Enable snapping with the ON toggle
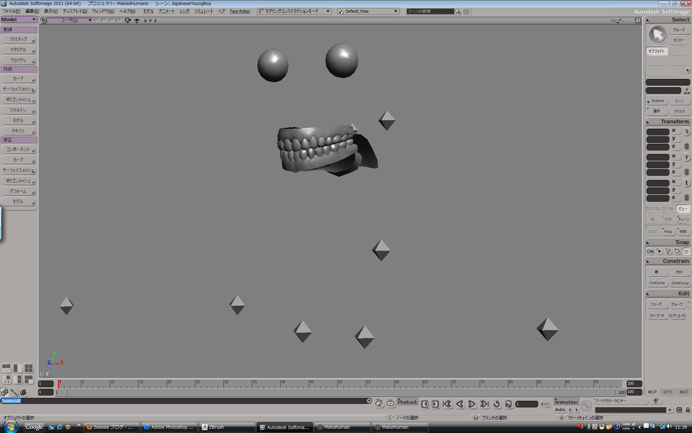 point(650,252)
